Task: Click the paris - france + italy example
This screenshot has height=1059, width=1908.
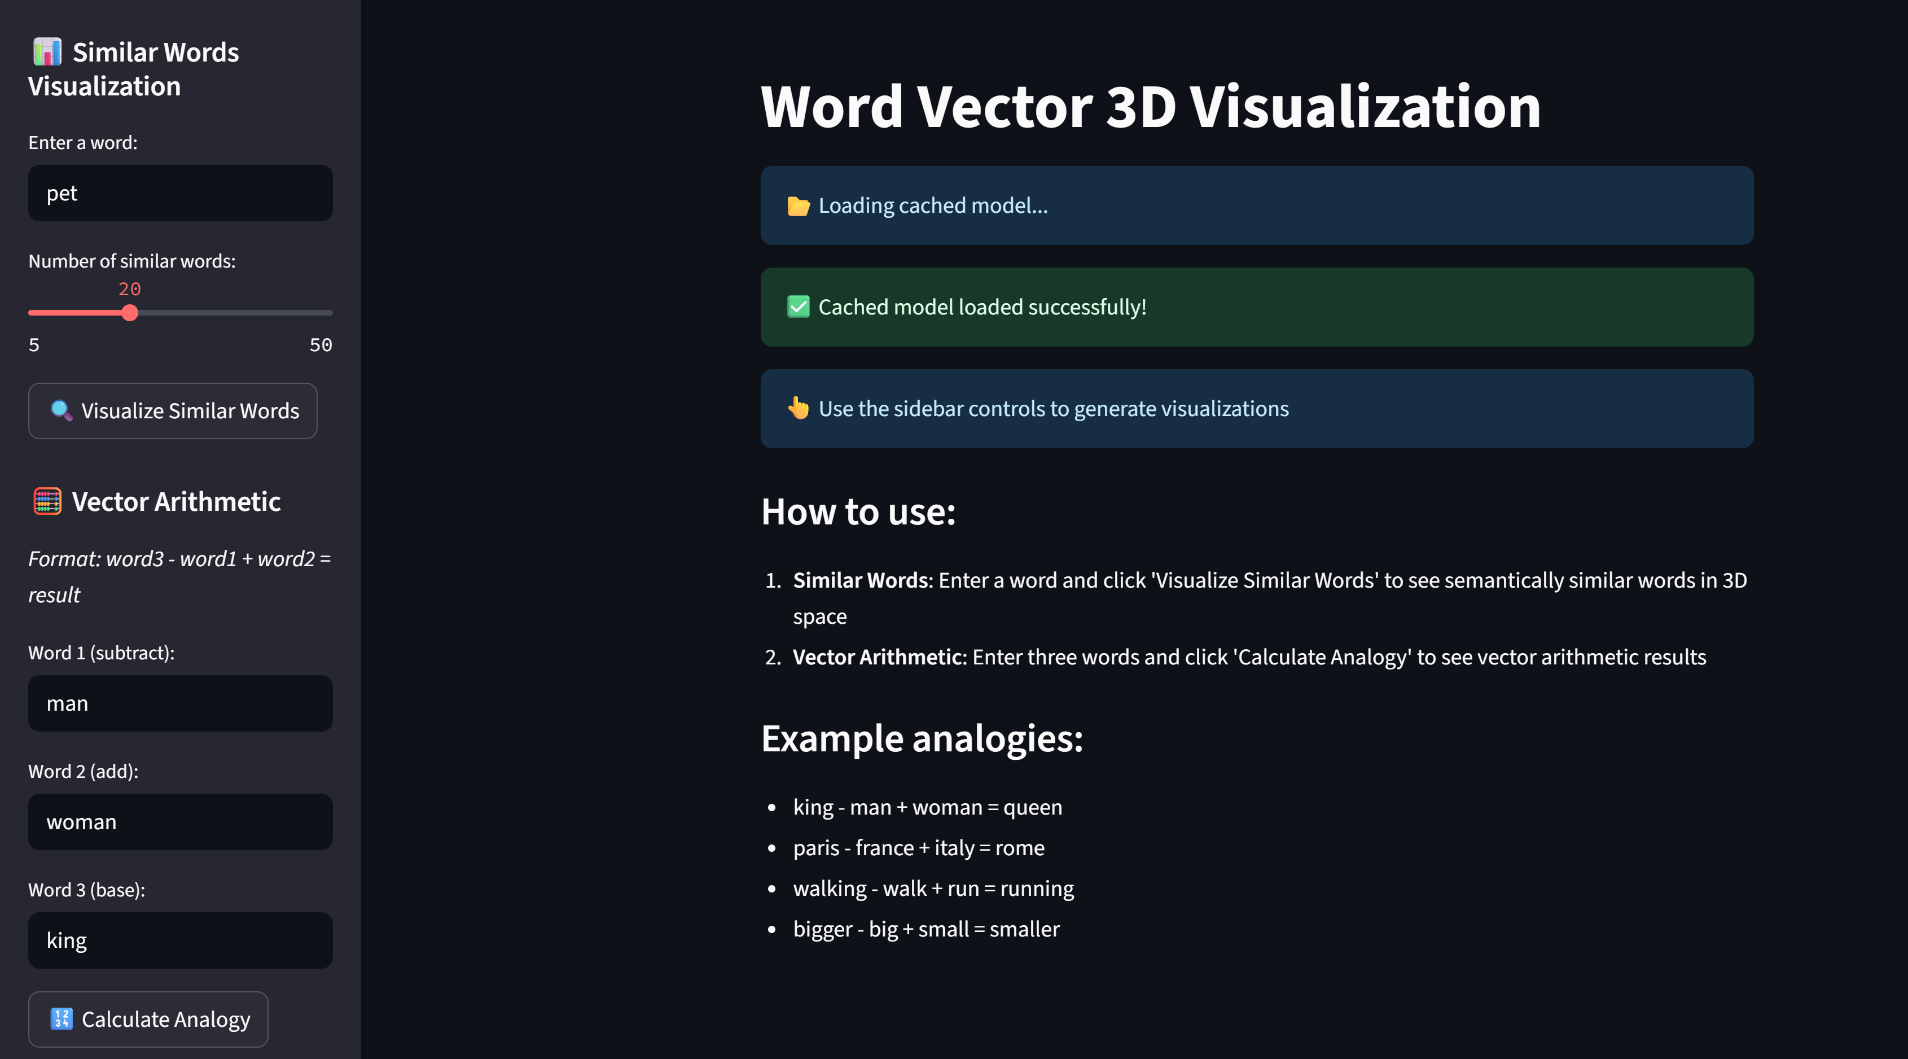Action: [x=919, y=848]
